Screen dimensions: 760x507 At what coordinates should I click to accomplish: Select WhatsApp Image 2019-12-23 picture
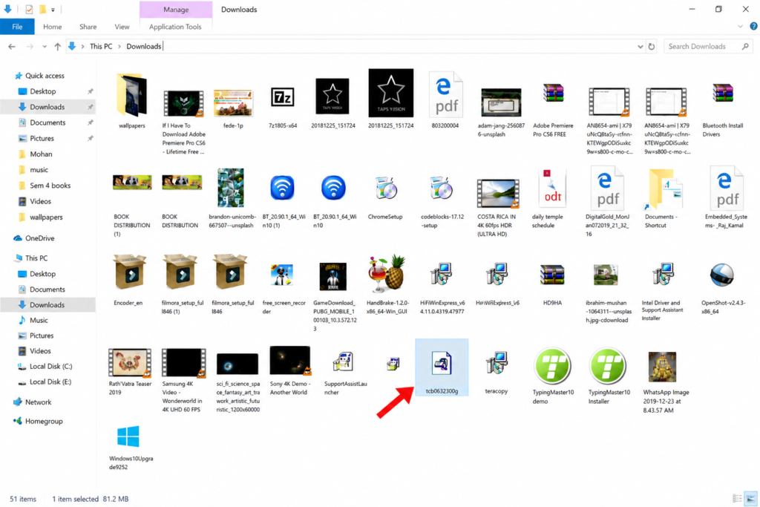click(662, 367)
